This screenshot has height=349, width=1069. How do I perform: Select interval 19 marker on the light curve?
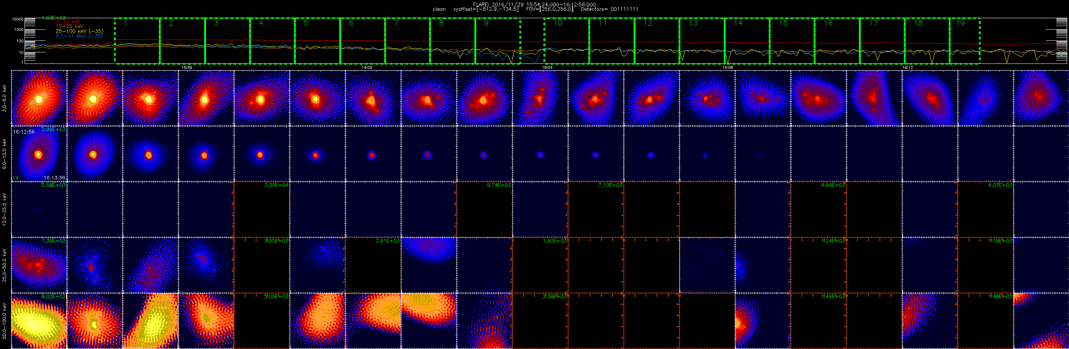pos(960,23)
